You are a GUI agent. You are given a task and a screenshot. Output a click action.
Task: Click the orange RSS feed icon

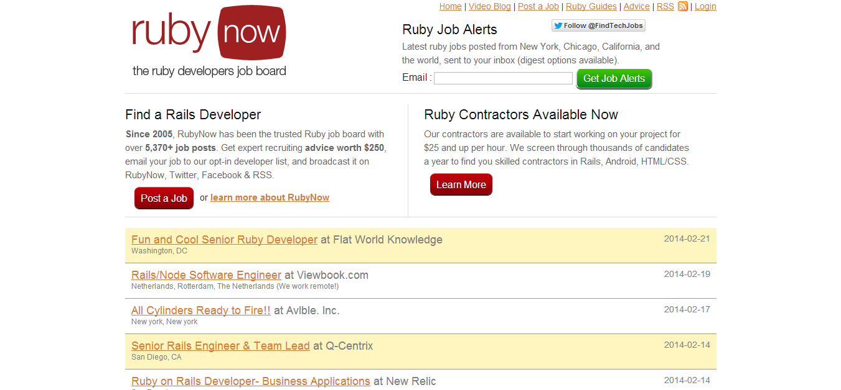click(x=683, y=6)
